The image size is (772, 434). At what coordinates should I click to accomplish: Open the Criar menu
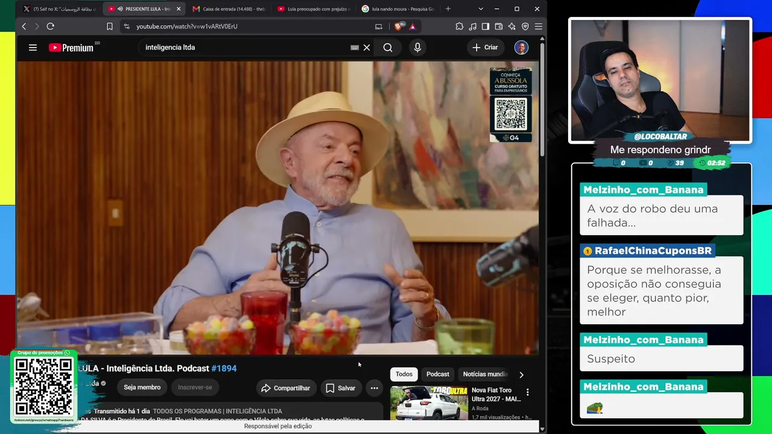tap(485, 48)
